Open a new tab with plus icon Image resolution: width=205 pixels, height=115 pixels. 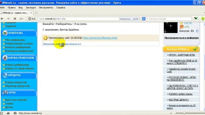coord(36,13)
